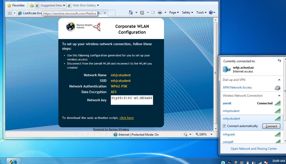The image size is (286, 164).
Task: Open the Page menu
Action: 174,12
